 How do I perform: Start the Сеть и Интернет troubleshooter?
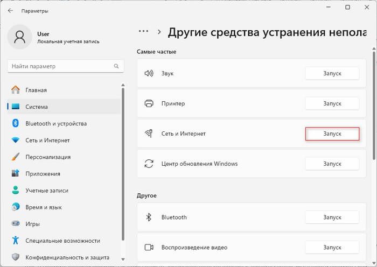point(332,133)
